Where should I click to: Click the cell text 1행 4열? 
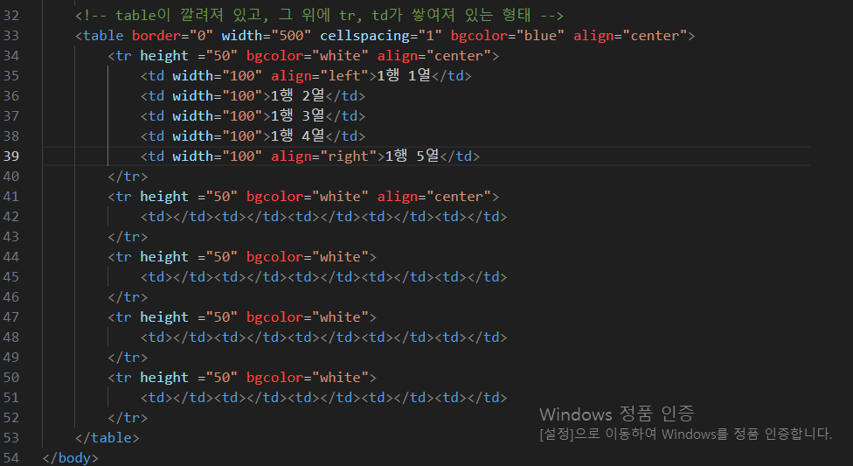[297, 136]
